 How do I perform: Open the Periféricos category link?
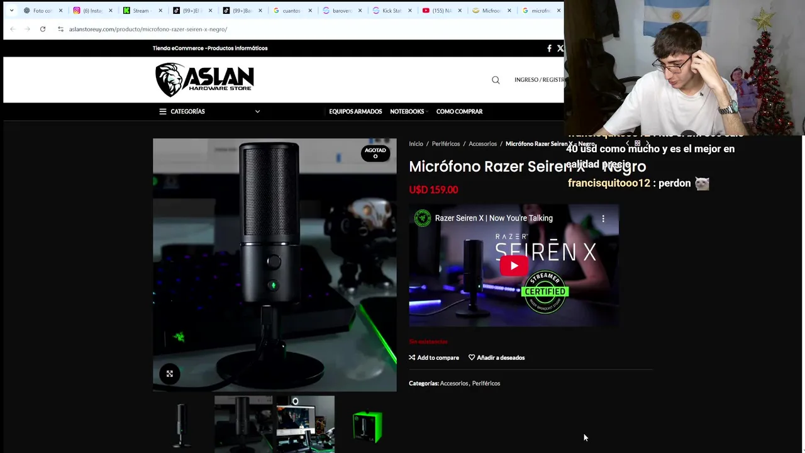coord(486,383)
